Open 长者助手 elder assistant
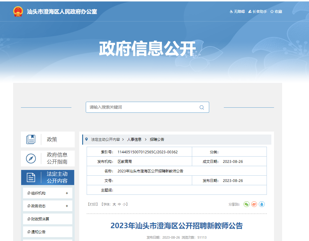The width and height of the screenshot is (309, 241). coord(258,12)
